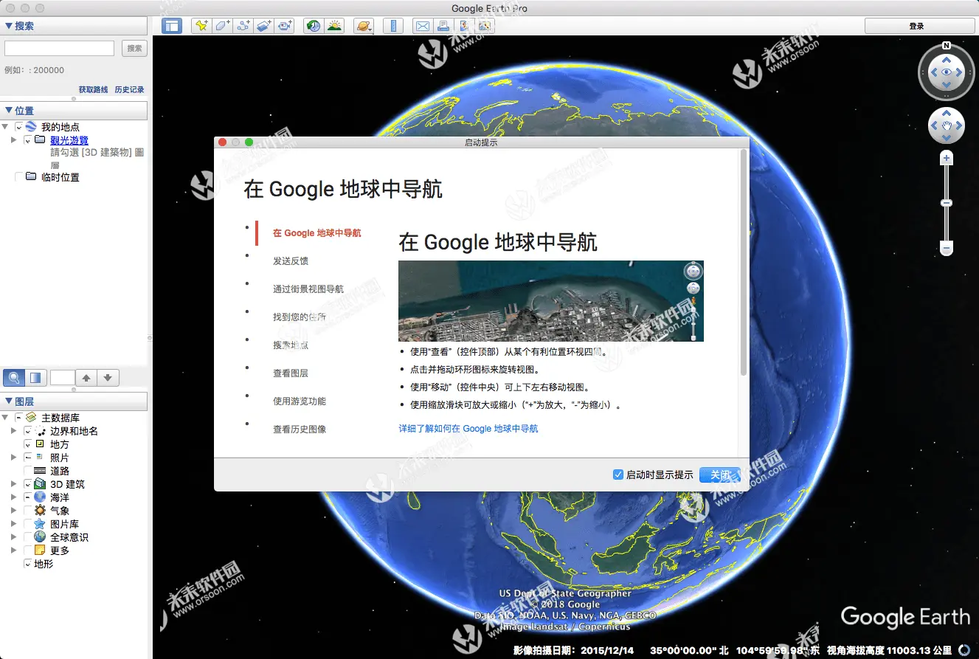Collapse the 搜索 panel
The width and height of the screenshot is (979, 659).
coord(10,26)
